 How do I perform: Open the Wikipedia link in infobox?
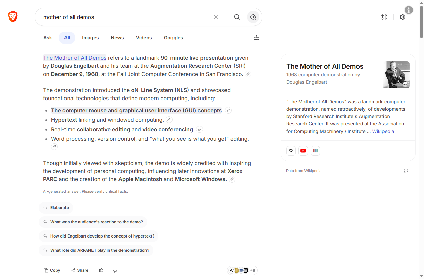pos(383,131)
